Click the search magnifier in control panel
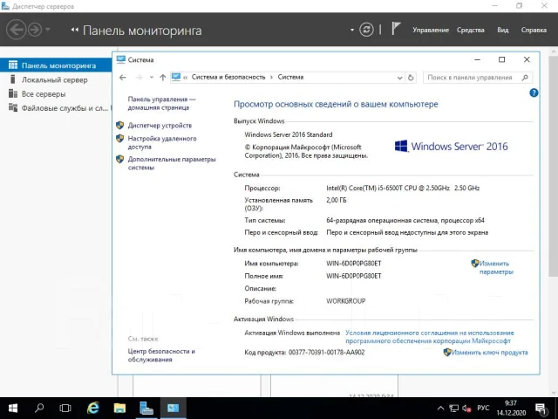This screenshot has width=558, height=419. [525, 78]
